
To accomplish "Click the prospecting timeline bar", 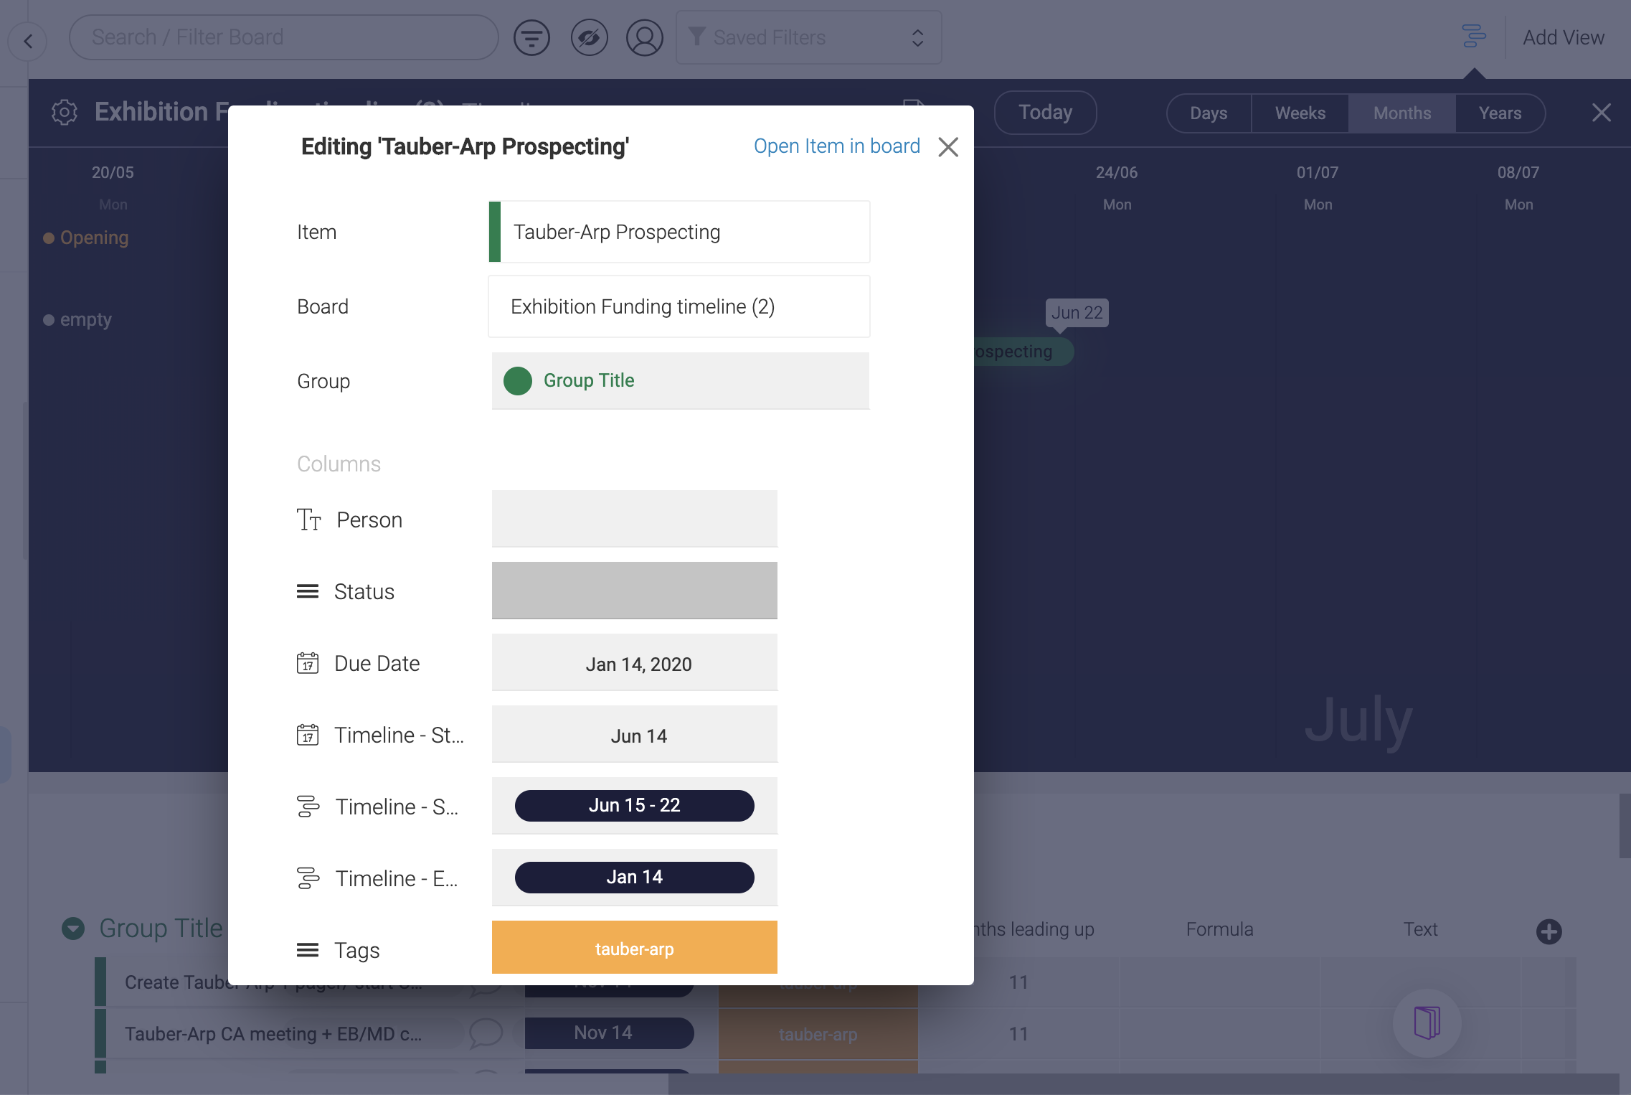I will pyautogui.click(x=1023, y=352).
